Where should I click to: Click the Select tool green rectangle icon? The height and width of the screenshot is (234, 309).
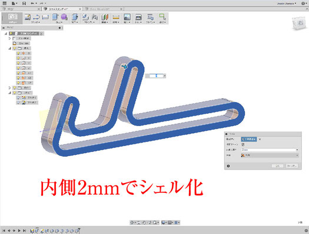162,16
